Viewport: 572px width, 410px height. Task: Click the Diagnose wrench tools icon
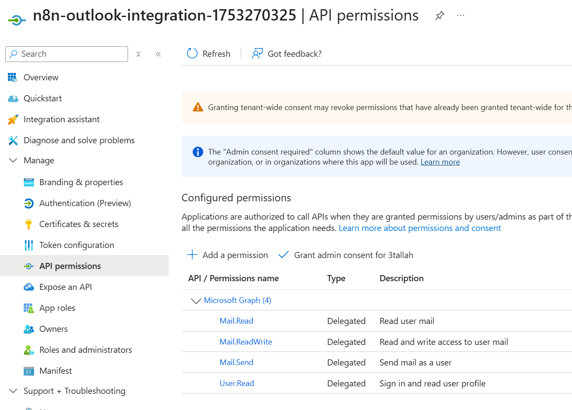coord(13,141)
